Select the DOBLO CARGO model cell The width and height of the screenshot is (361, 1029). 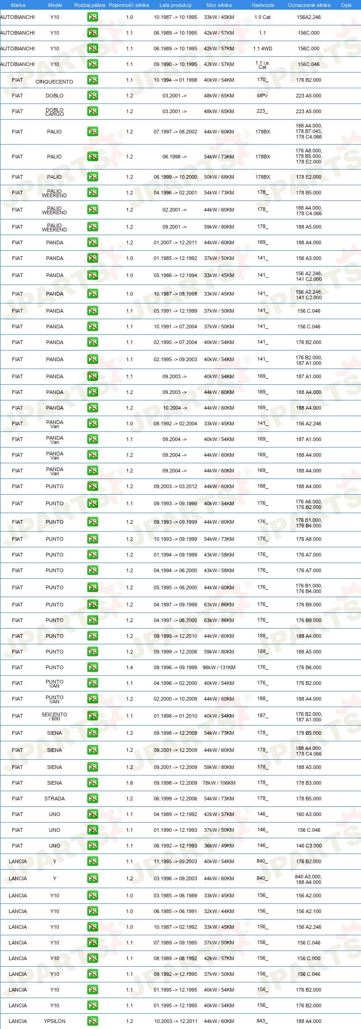pos(54,112)
